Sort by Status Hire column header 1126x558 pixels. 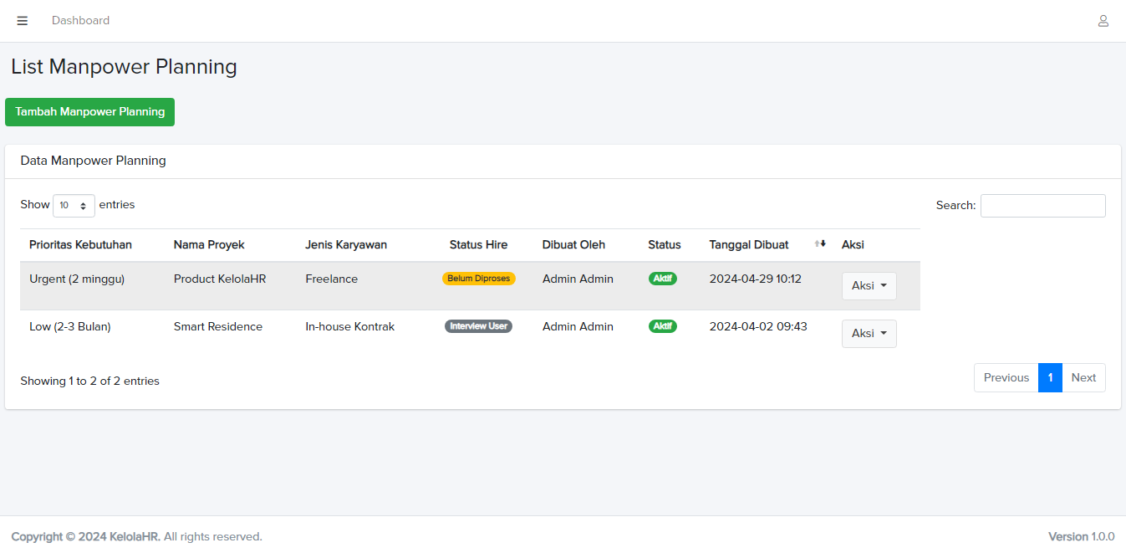pos(478,245)
